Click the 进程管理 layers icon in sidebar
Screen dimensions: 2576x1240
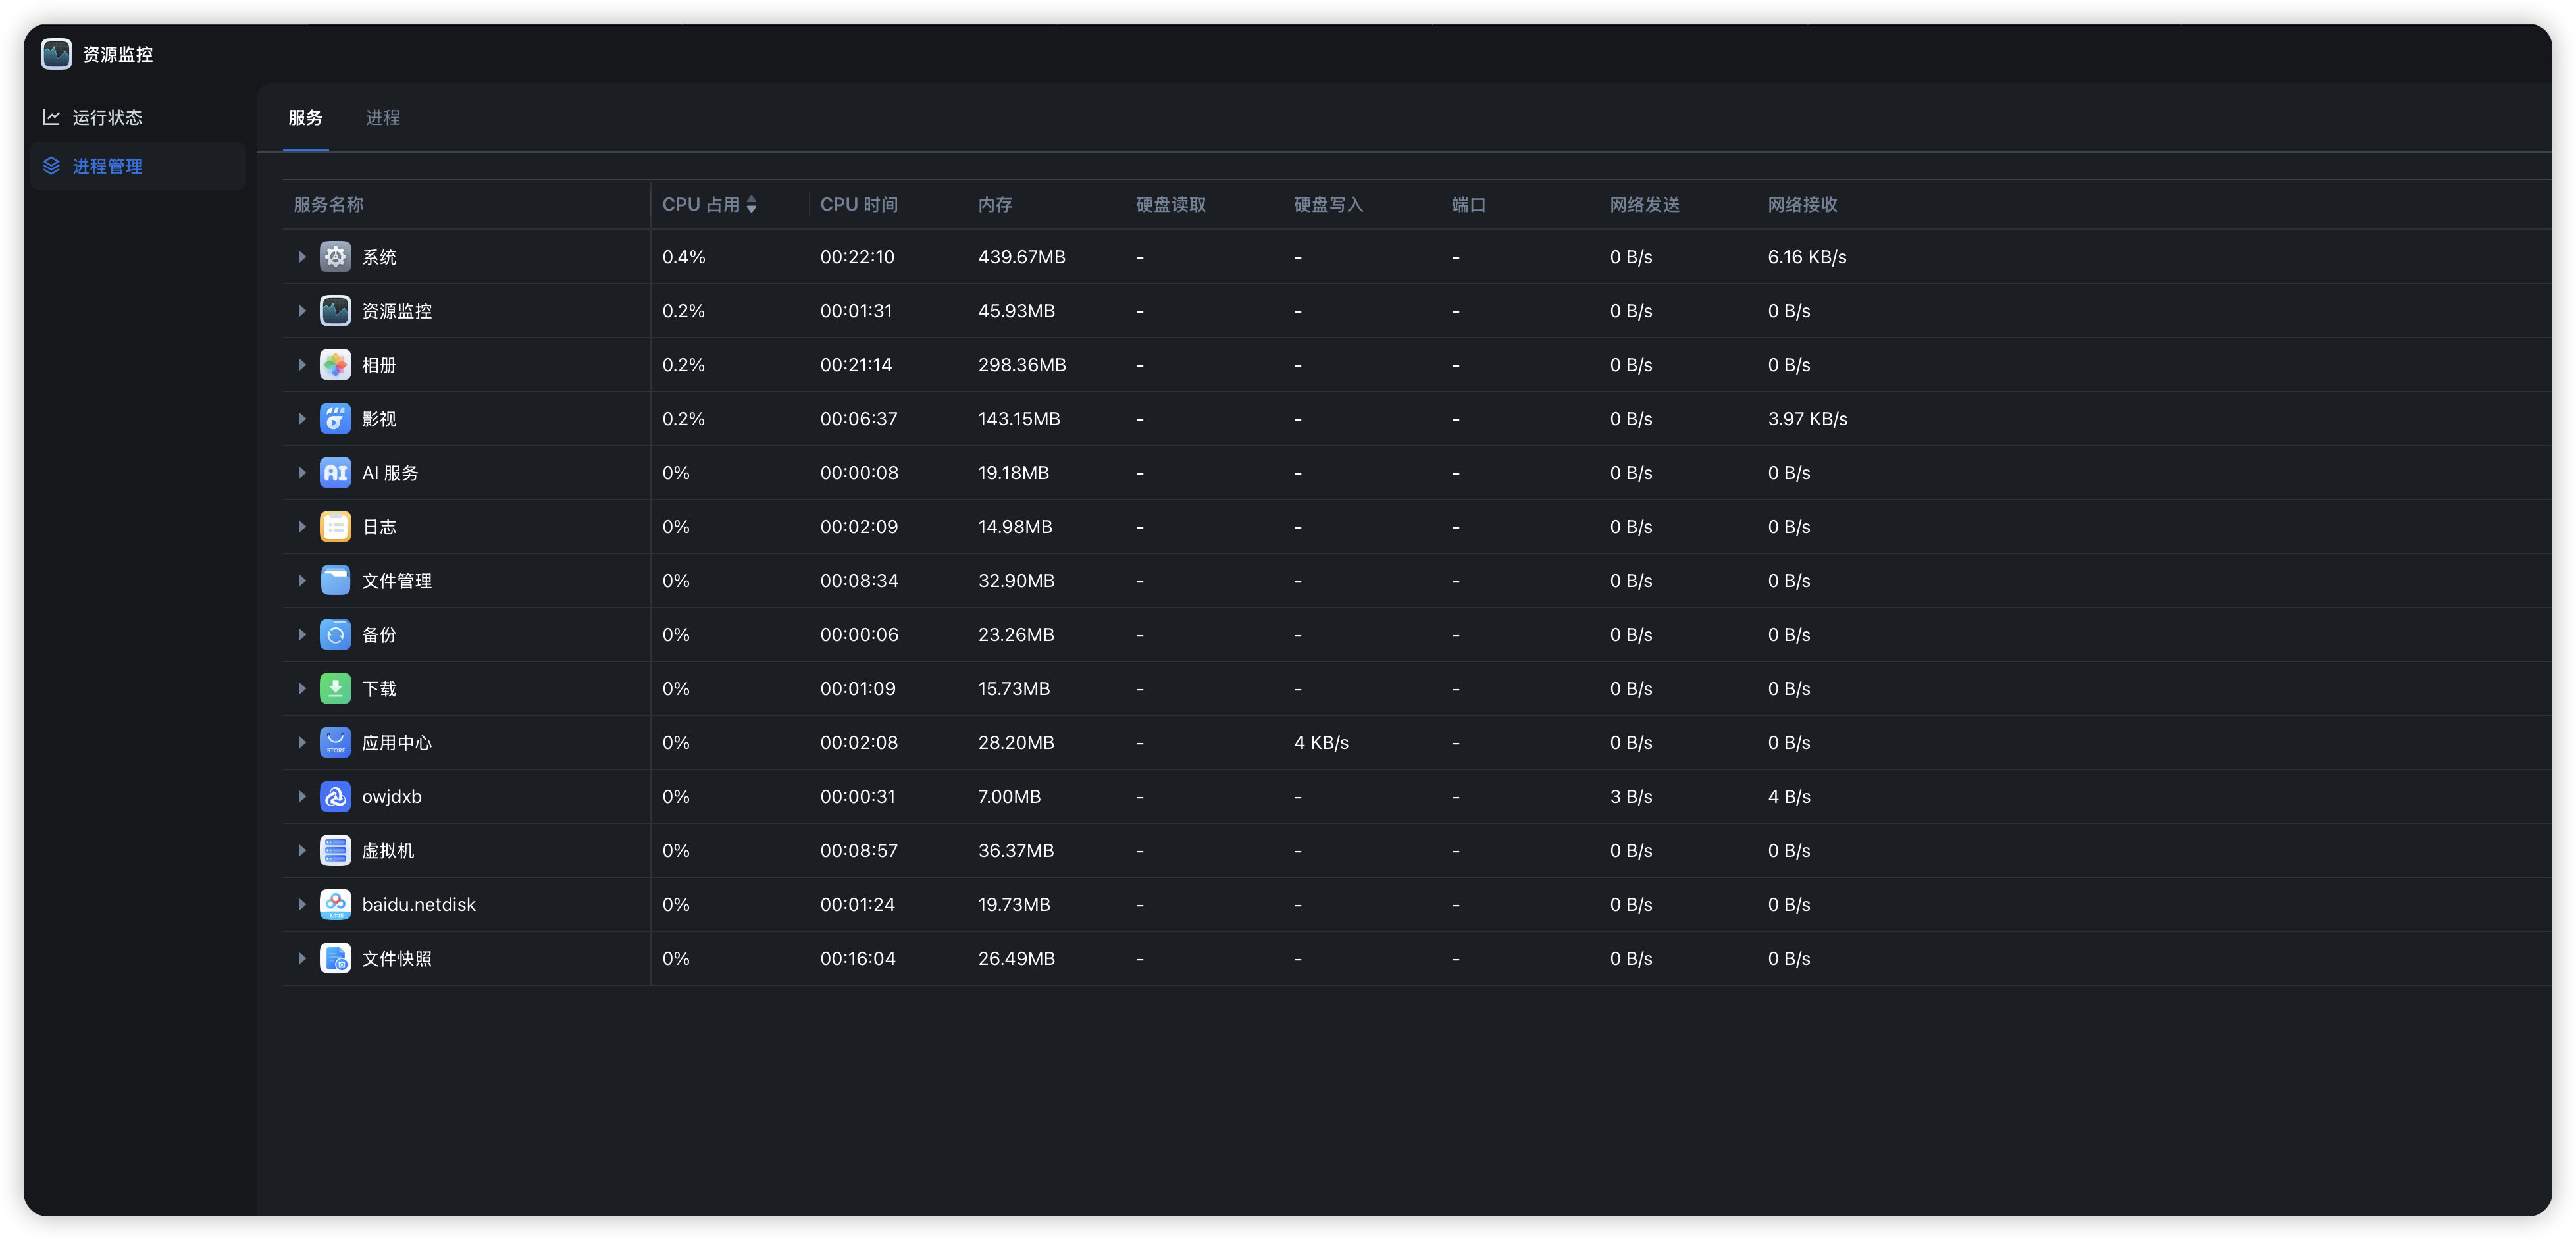(52, 166)
